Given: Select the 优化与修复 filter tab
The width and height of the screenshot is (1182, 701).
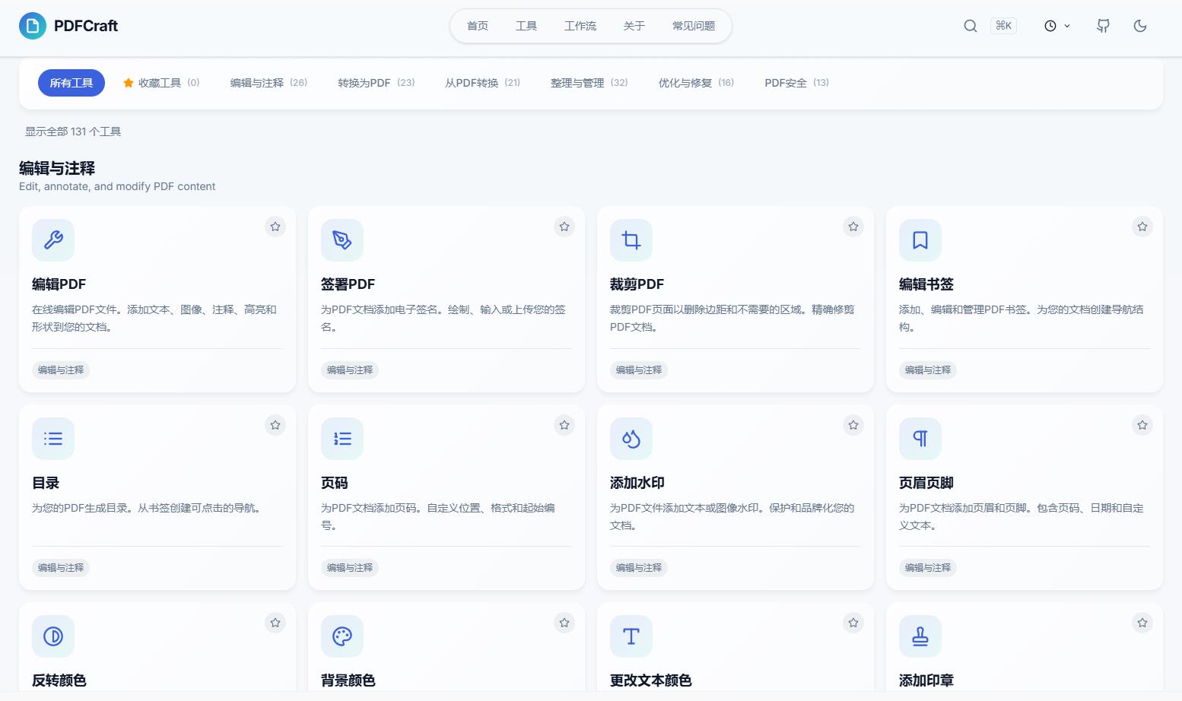Looking at the screenshot, I should point(696,83).
